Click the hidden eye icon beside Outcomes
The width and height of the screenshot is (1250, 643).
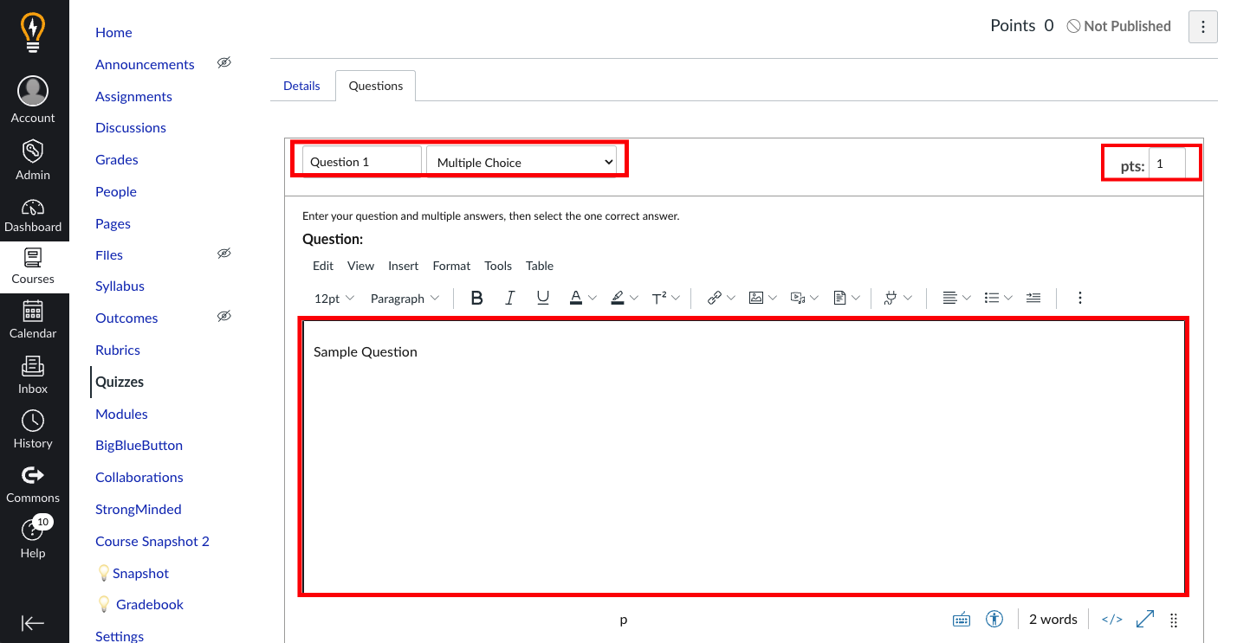coord(223,317)
